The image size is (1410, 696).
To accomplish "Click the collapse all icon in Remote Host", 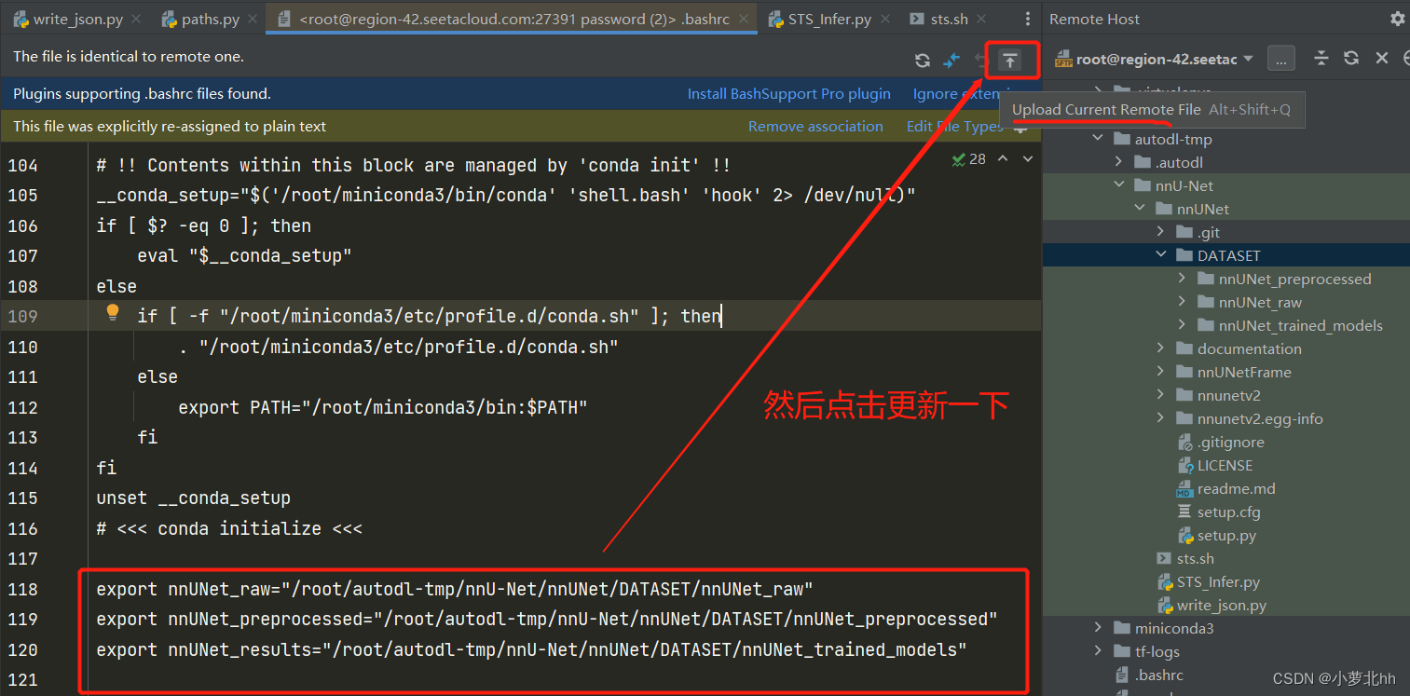I will [1321, 59].
